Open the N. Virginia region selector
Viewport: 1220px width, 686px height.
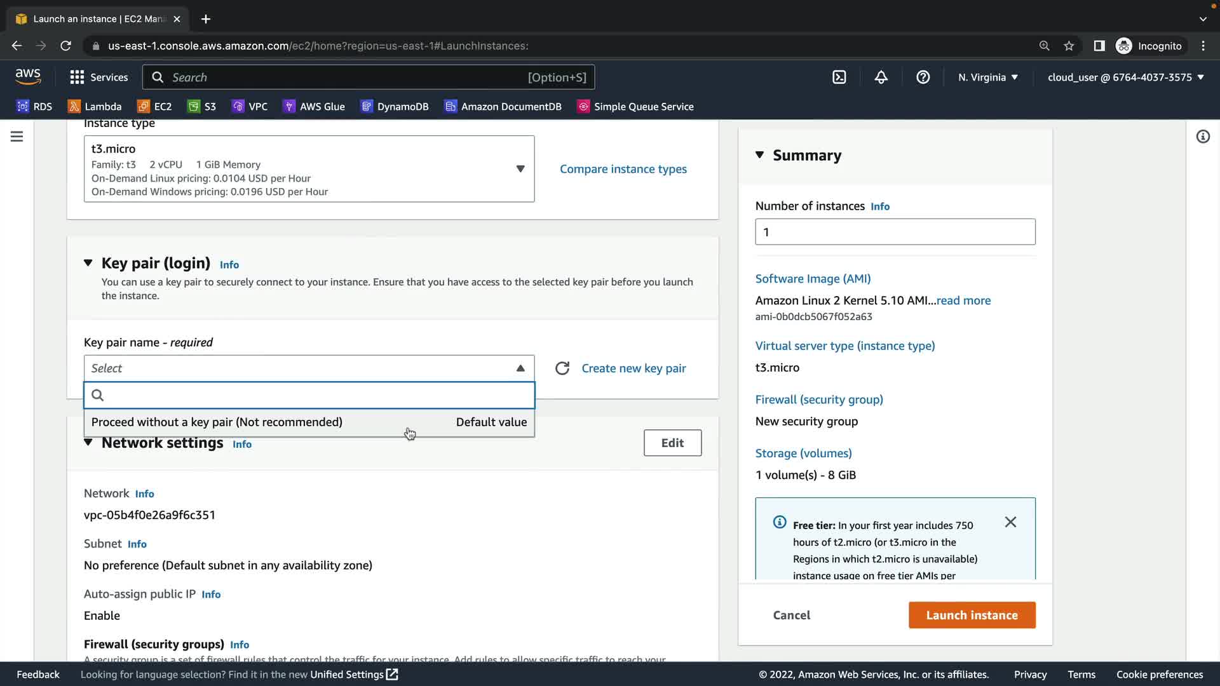[988, 77]
